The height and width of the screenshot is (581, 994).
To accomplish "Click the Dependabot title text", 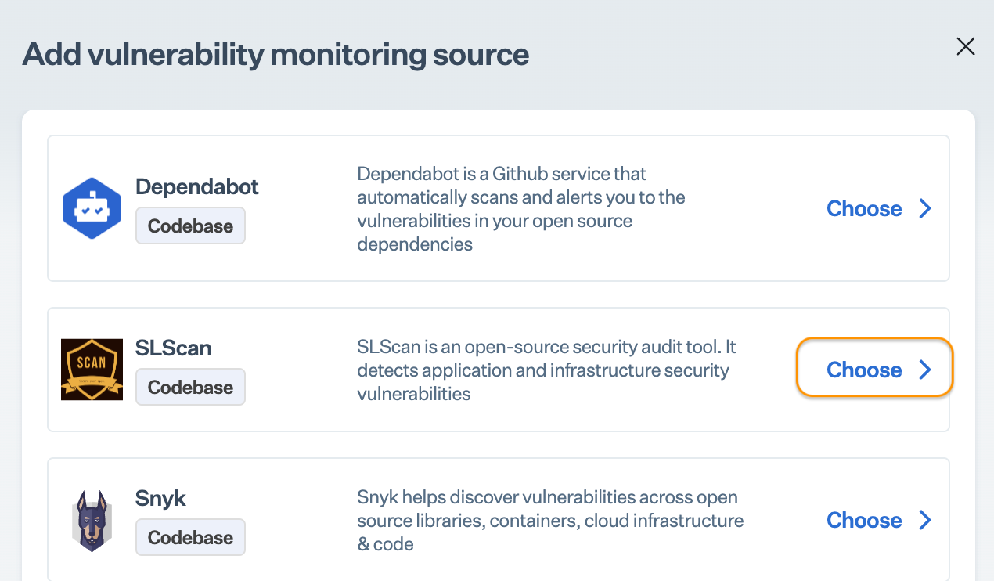I will 197,186.
